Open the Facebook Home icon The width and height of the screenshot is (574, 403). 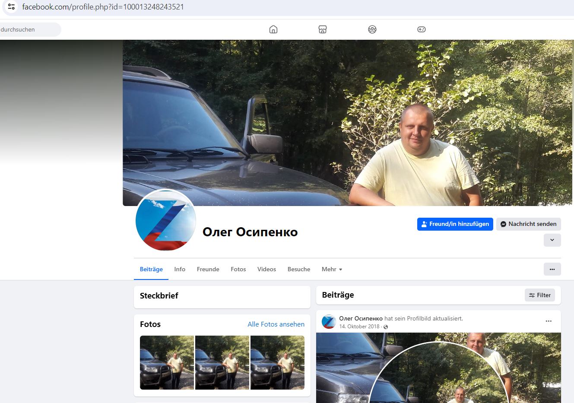coord(273,29)
